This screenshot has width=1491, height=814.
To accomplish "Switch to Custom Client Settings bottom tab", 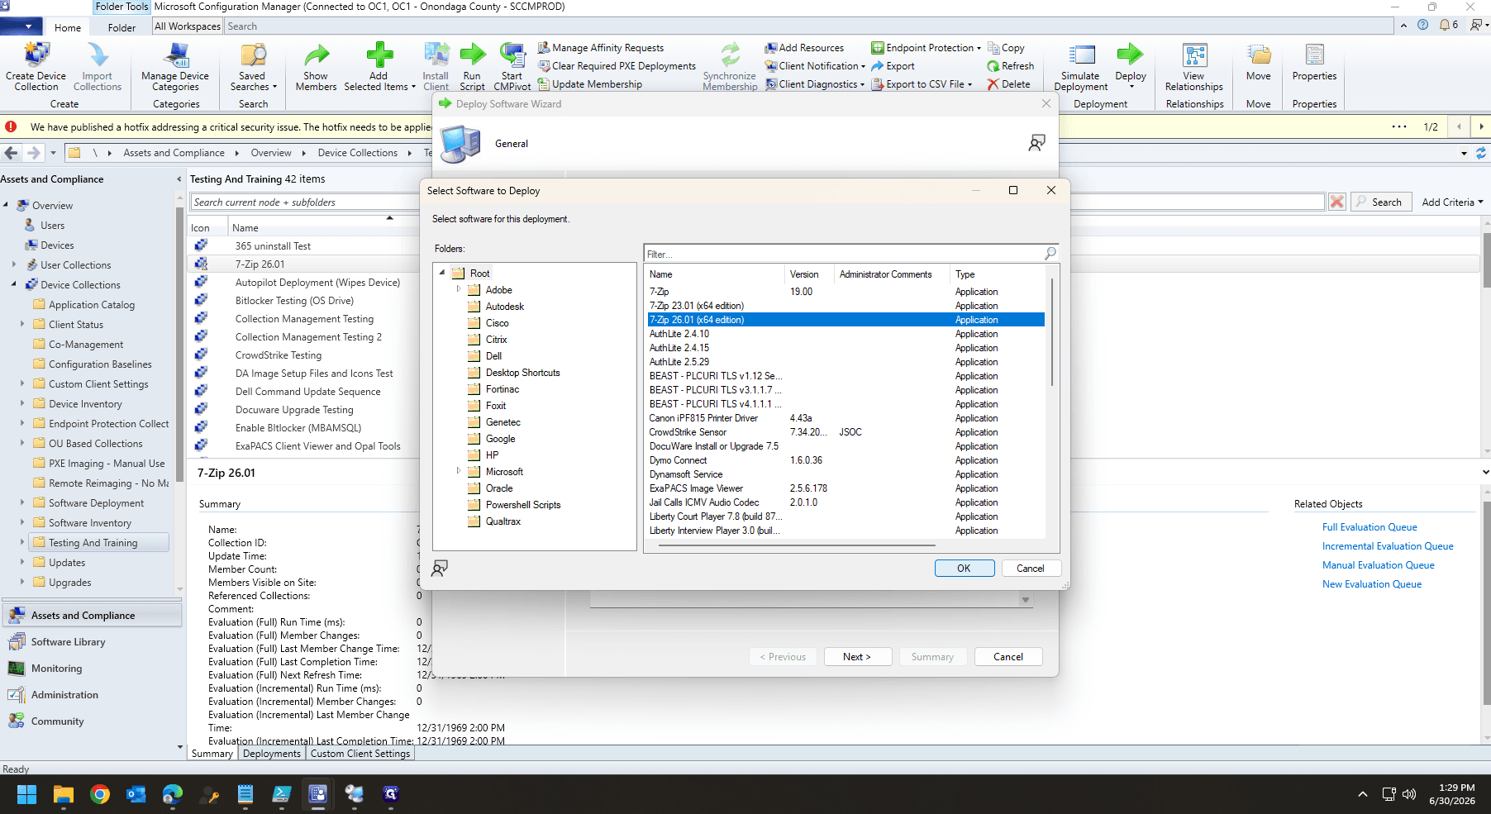I will (x=360, y=754).
